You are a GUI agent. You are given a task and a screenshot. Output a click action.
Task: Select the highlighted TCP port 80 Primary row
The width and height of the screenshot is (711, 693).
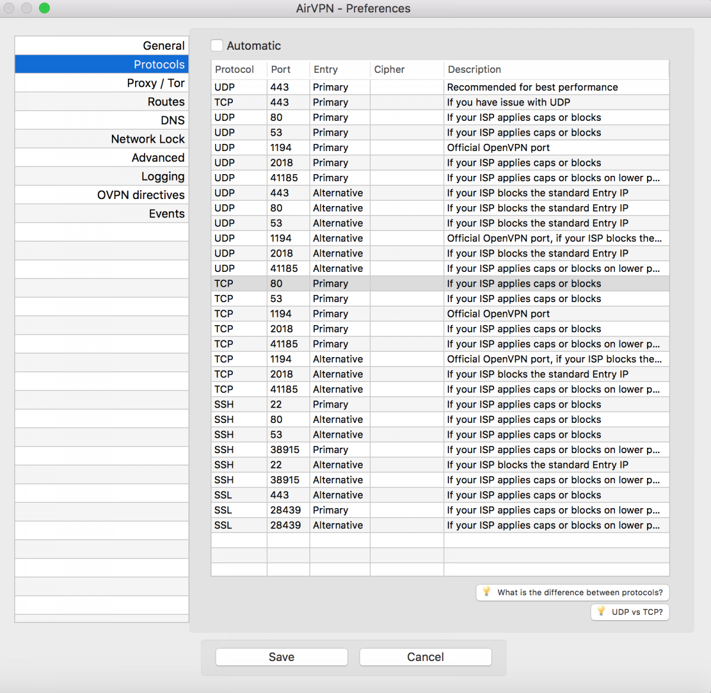(440, 284)
